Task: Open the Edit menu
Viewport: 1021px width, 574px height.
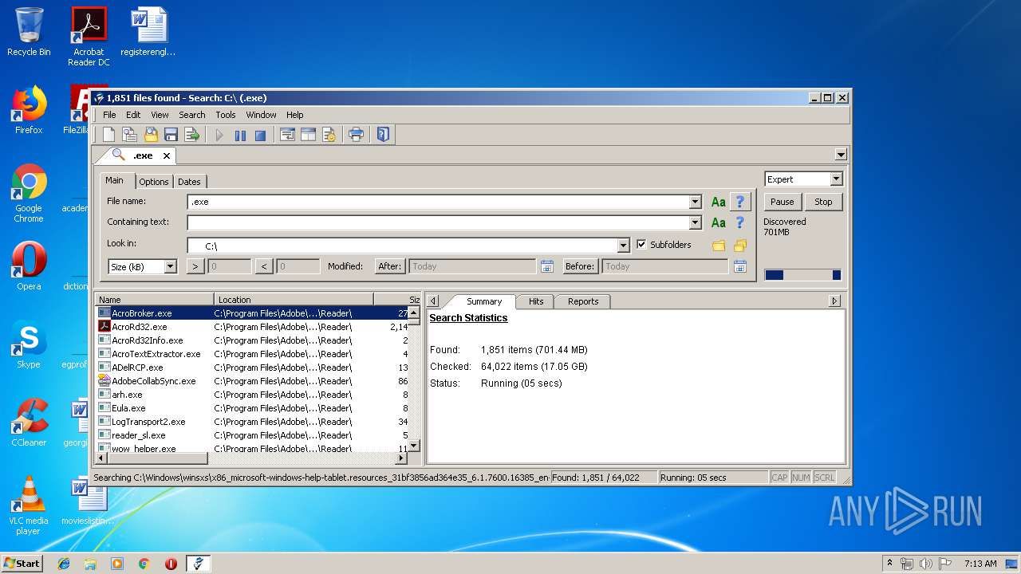Action: point(133,115)
